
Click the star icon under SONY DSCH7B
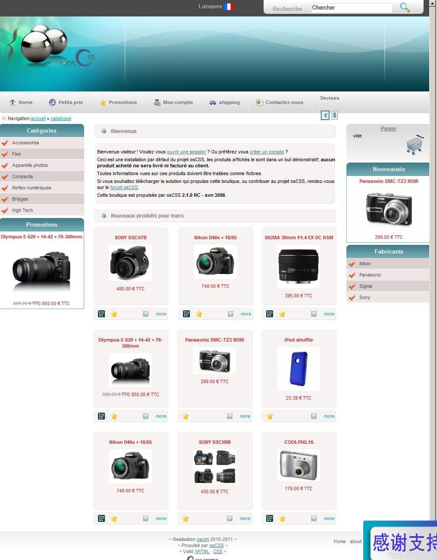(114, 314)
